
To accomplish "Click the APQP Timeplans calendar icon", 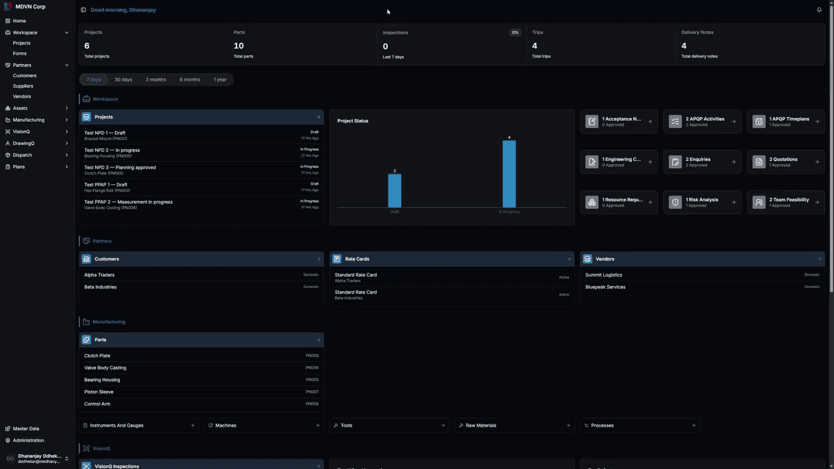I will (x=758, y=122).
